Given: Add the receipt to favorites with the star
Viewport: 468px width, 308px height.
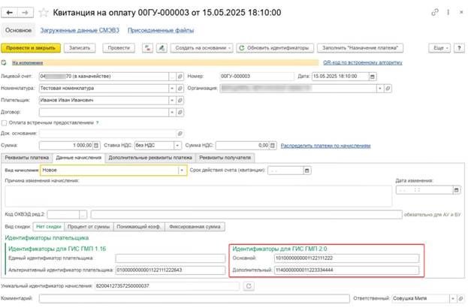Looking at the screenshot, I should [44, 13].
